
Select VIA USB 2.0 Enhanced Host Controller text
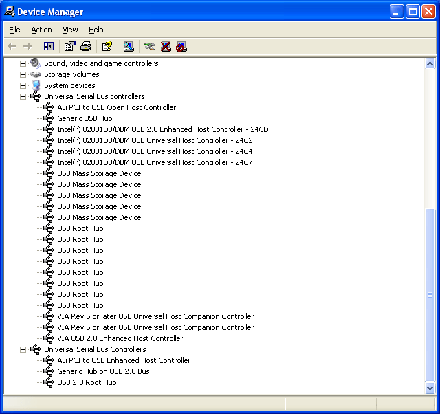(x=120, y=338)
